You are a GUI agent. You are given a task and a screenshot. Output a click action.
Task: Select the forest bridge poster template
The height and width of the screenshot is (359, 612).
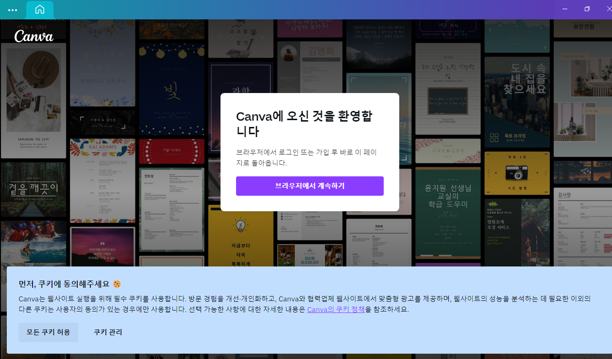tap(34, 189)
